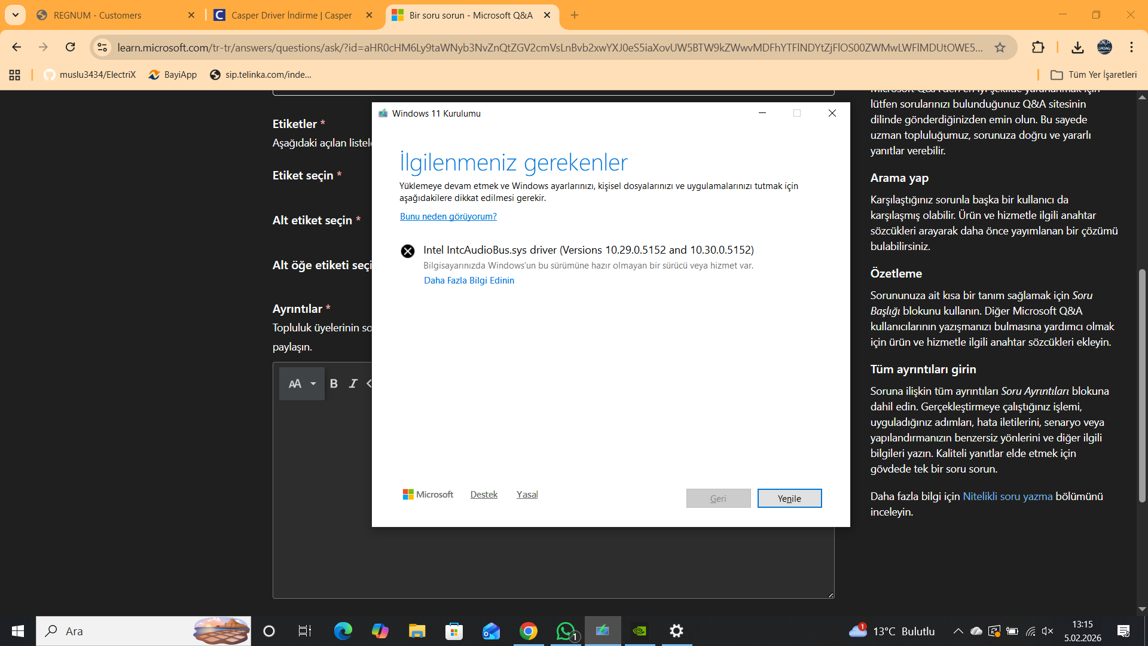This screenshot has width=1148, height=646.
Task: Open Tüm Yer İşaretleri folder
Action: coord(1094,75)
